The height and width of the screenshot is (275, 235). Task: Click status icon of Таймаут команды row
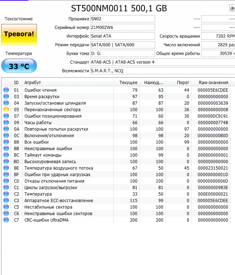[6, 155]
